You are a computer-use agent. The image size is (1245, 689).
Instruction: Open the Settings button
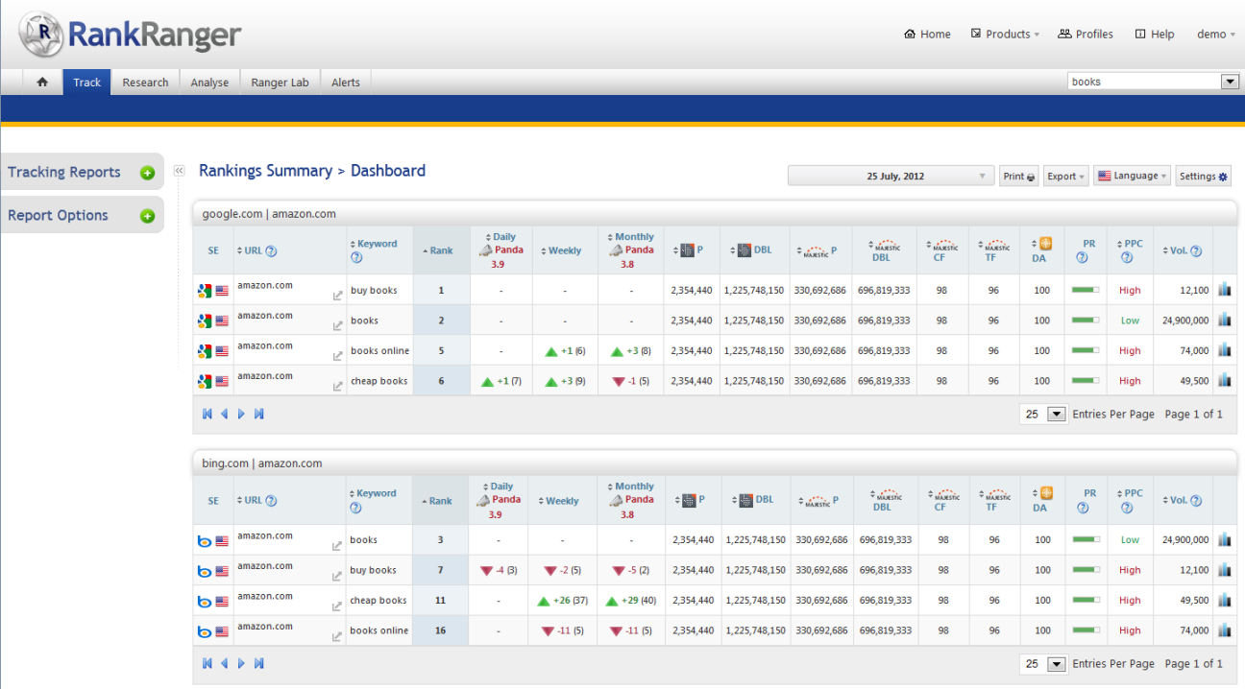click(1203, 177)
